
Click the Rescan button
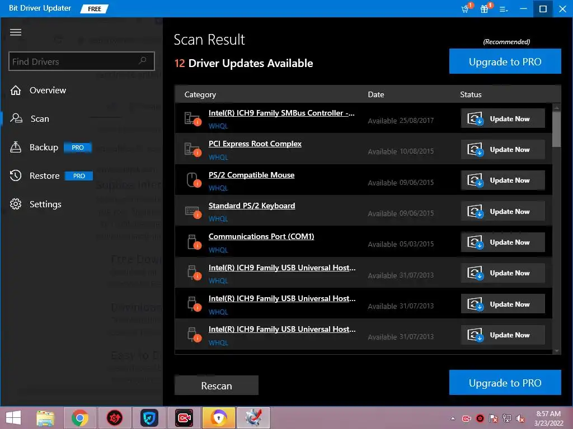[x=217, y=385]
